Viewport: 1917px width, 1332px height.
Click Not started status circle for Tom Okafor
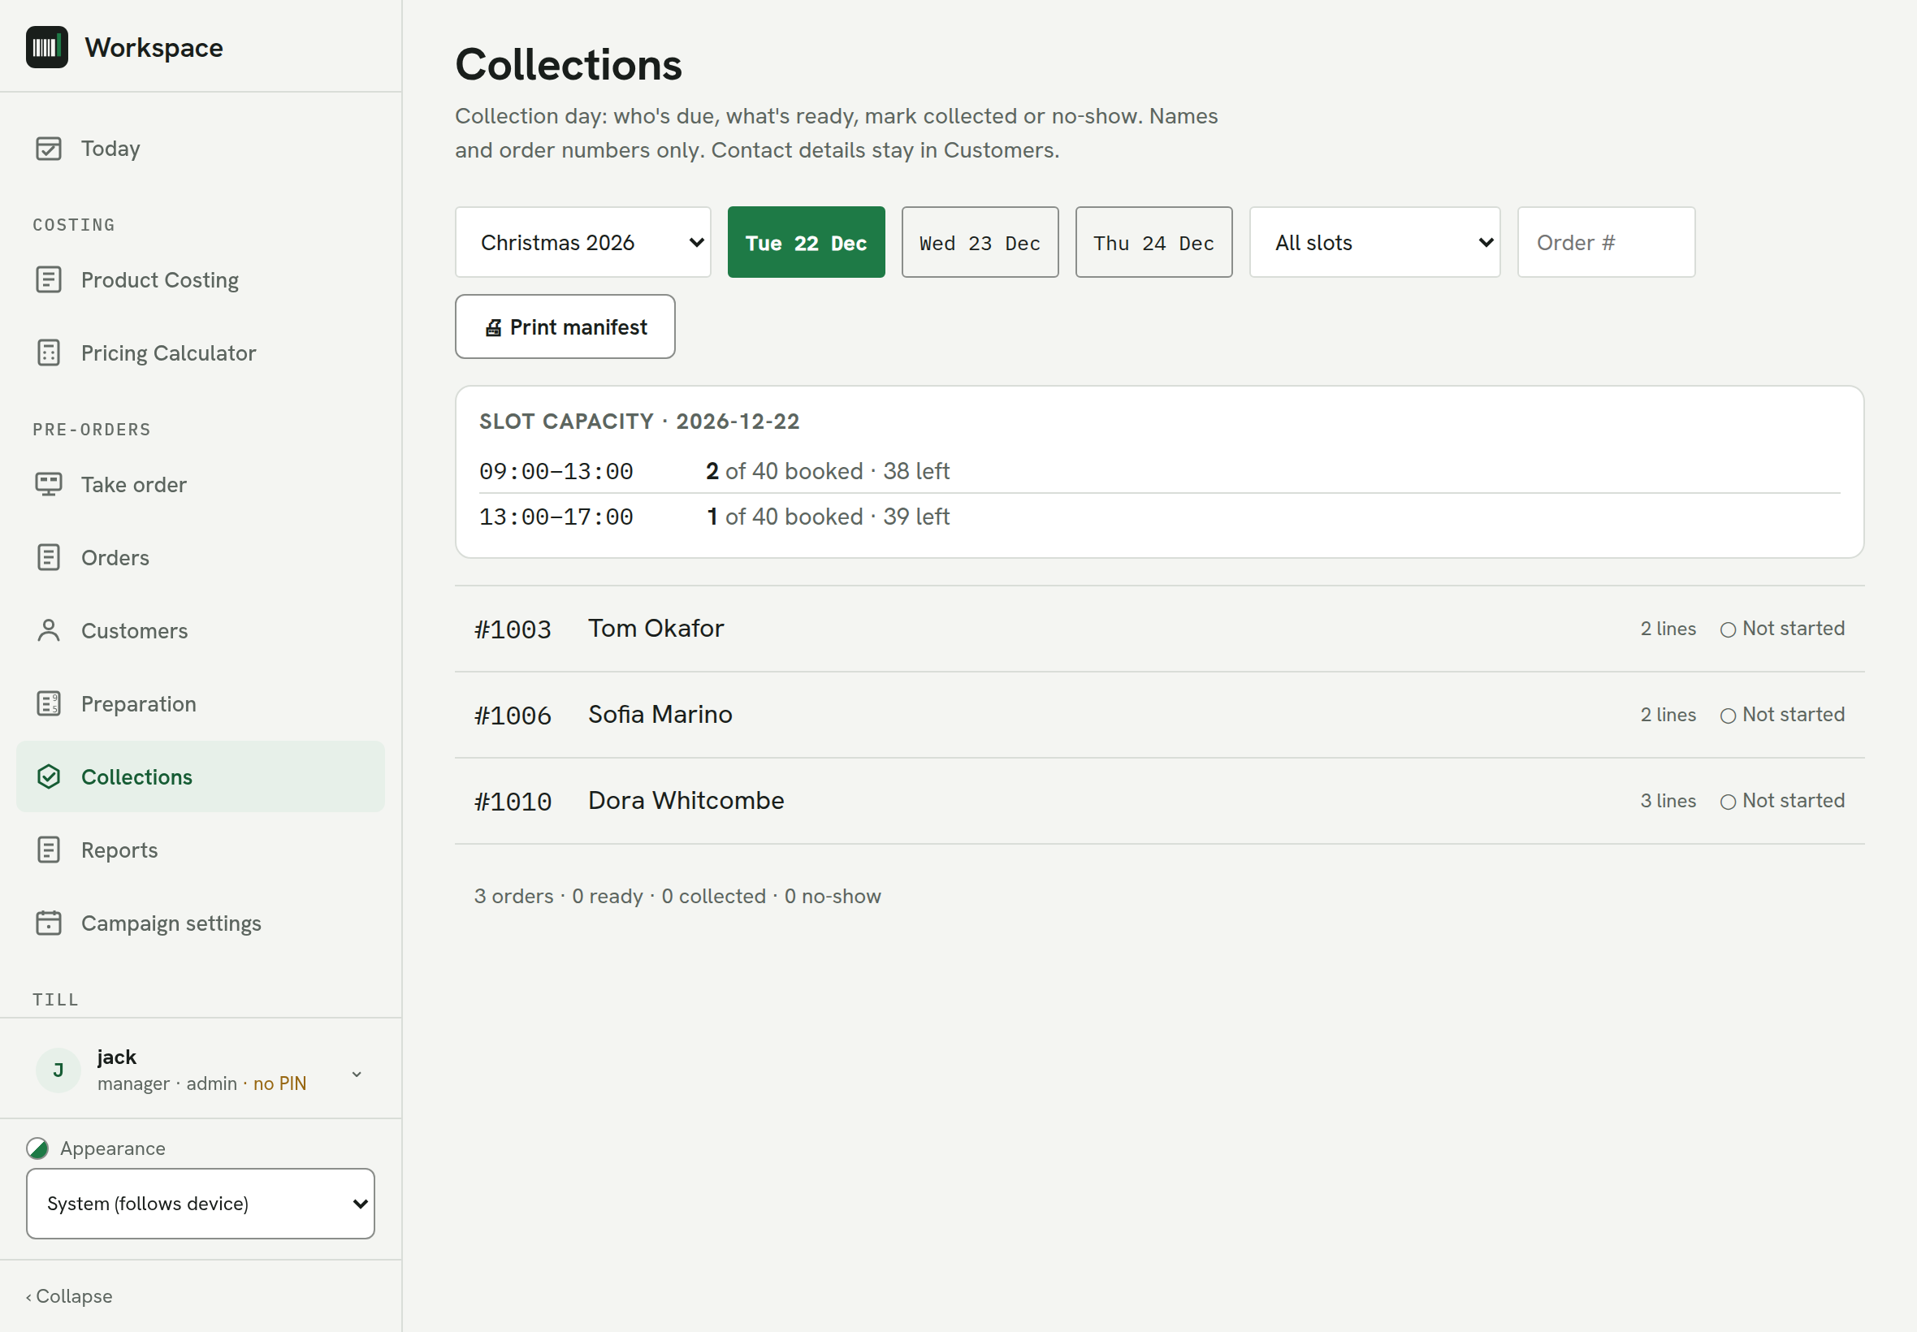[1728, 630]
